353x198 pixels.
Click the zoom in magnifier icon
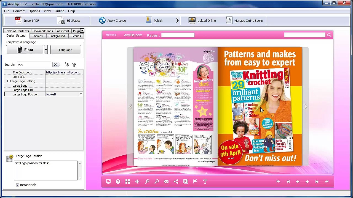(x=147, y=182)
